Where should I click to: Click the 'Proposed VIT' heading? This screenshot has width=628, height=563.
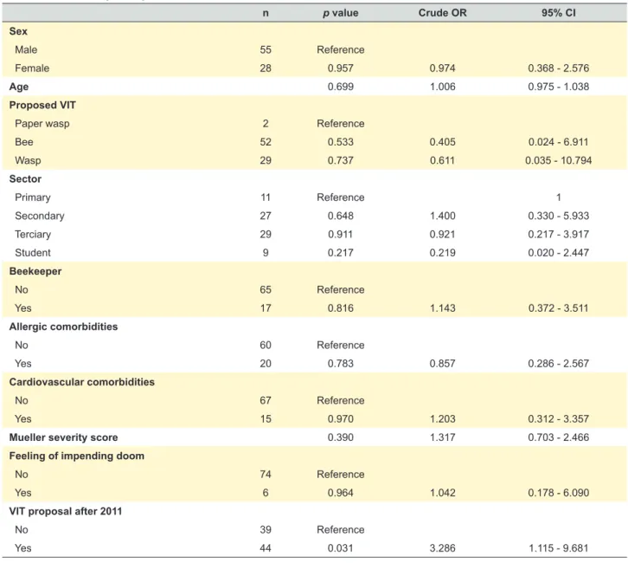pos(42,105)
